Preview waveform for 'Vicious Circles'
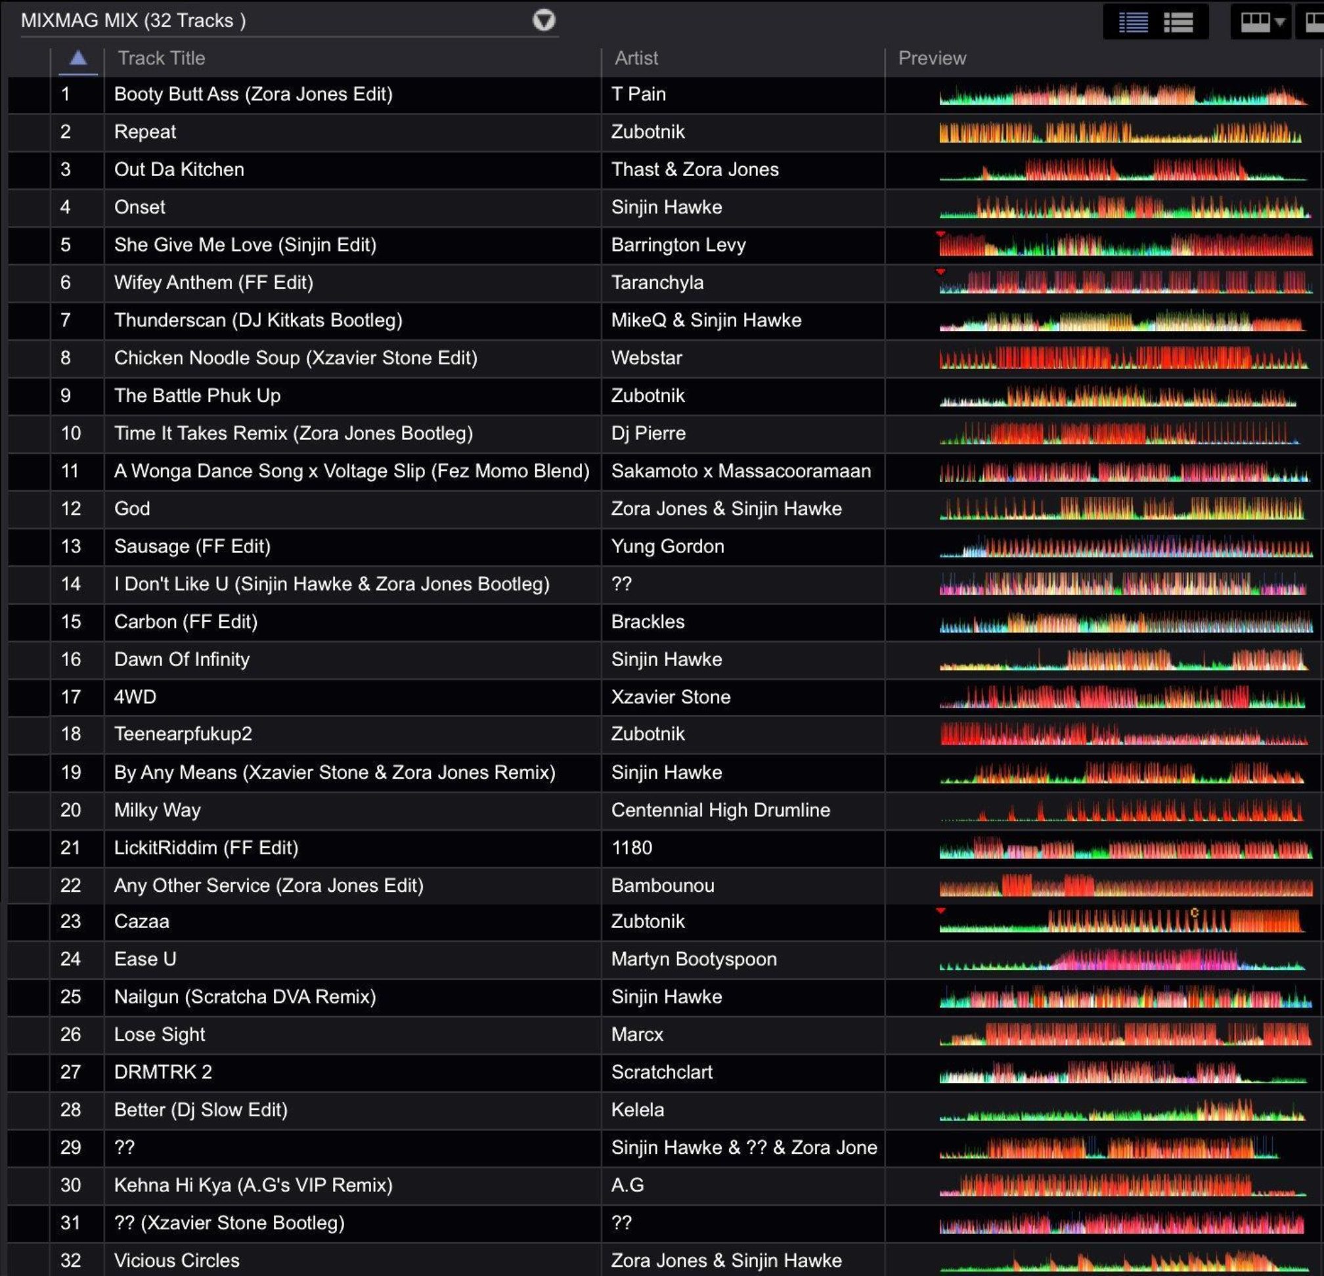 (1124, 1261)
